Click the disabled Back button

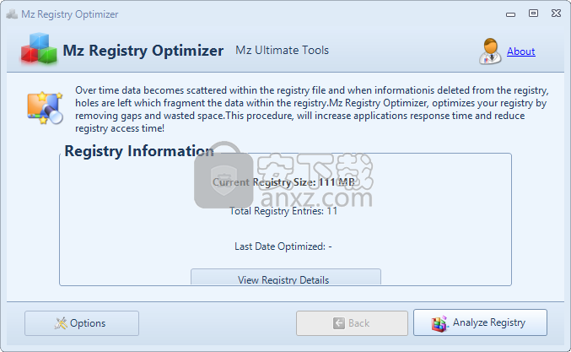(x=352, y=323)
